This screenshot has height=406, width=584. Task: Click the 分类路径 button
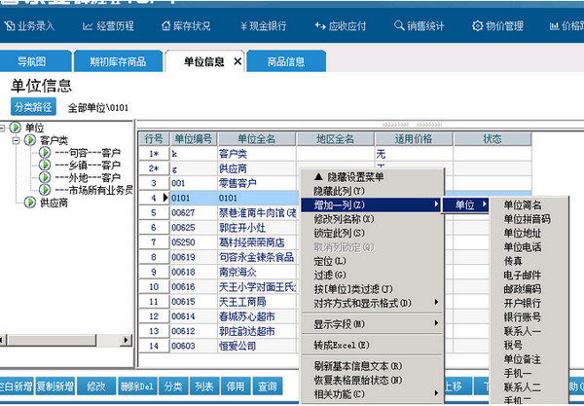point(33,106)
